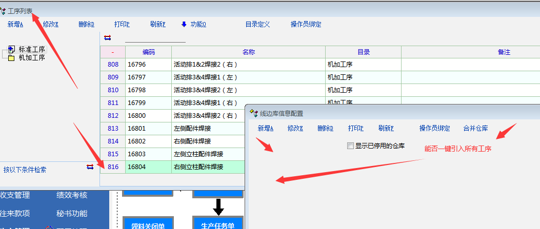Open the 功能 dropdown in 工序列表

pyautogui.click(x=197, y=24)
